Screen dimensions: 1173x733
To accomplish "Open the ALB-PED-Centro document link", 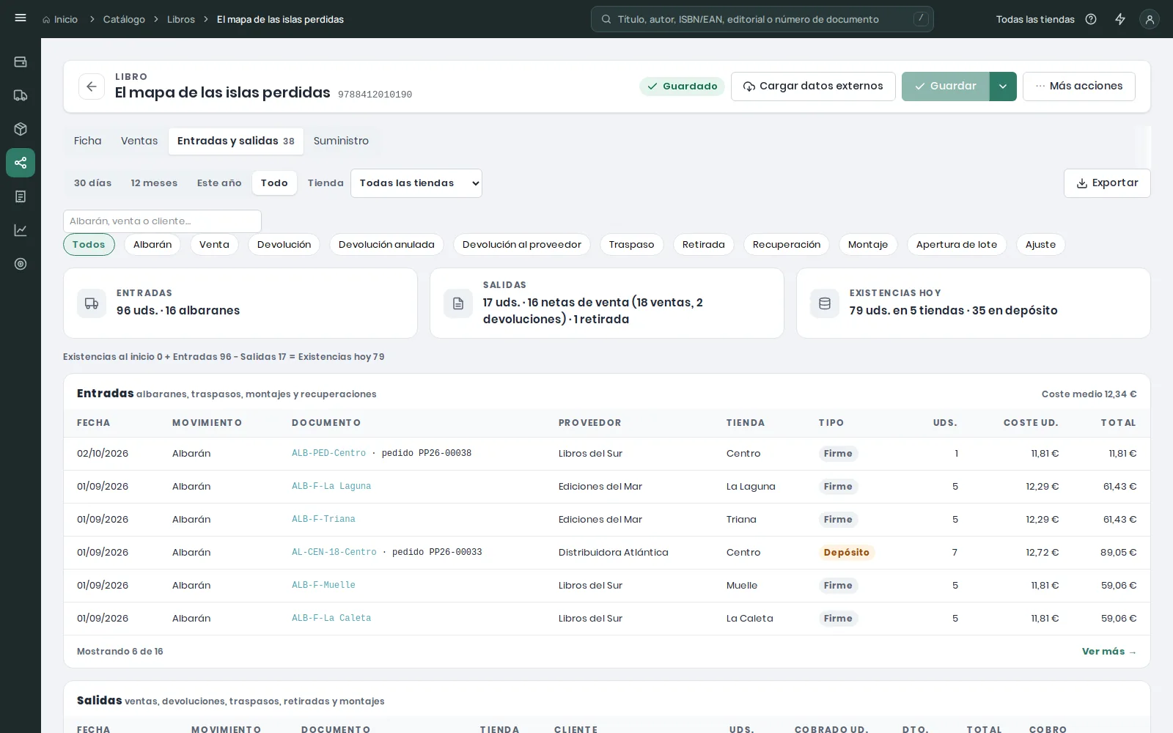I will (328, 454).
